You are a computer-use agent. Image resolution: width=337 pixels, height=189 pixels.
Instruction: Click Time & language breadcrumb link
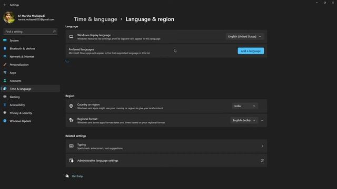pos(95,19)
